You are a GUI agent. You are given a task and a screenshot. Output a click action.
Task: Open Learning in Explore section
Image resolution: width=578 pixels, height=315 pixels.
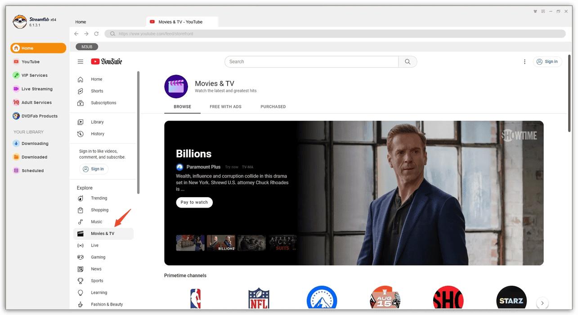pyautogui.click(x=103, y=293)
